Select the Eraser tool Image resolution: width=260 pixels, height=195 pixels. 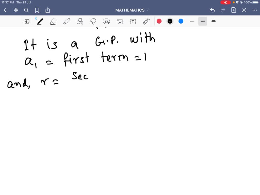tap(53, 21)
